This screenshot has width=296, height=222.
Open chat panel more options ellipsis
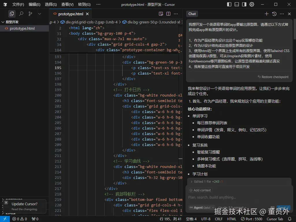pyautogui.click(x=282, y=14)
